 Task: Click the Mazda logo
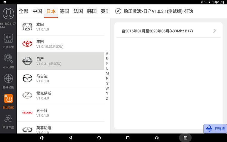pyautogui.click(x=27, y=78)
